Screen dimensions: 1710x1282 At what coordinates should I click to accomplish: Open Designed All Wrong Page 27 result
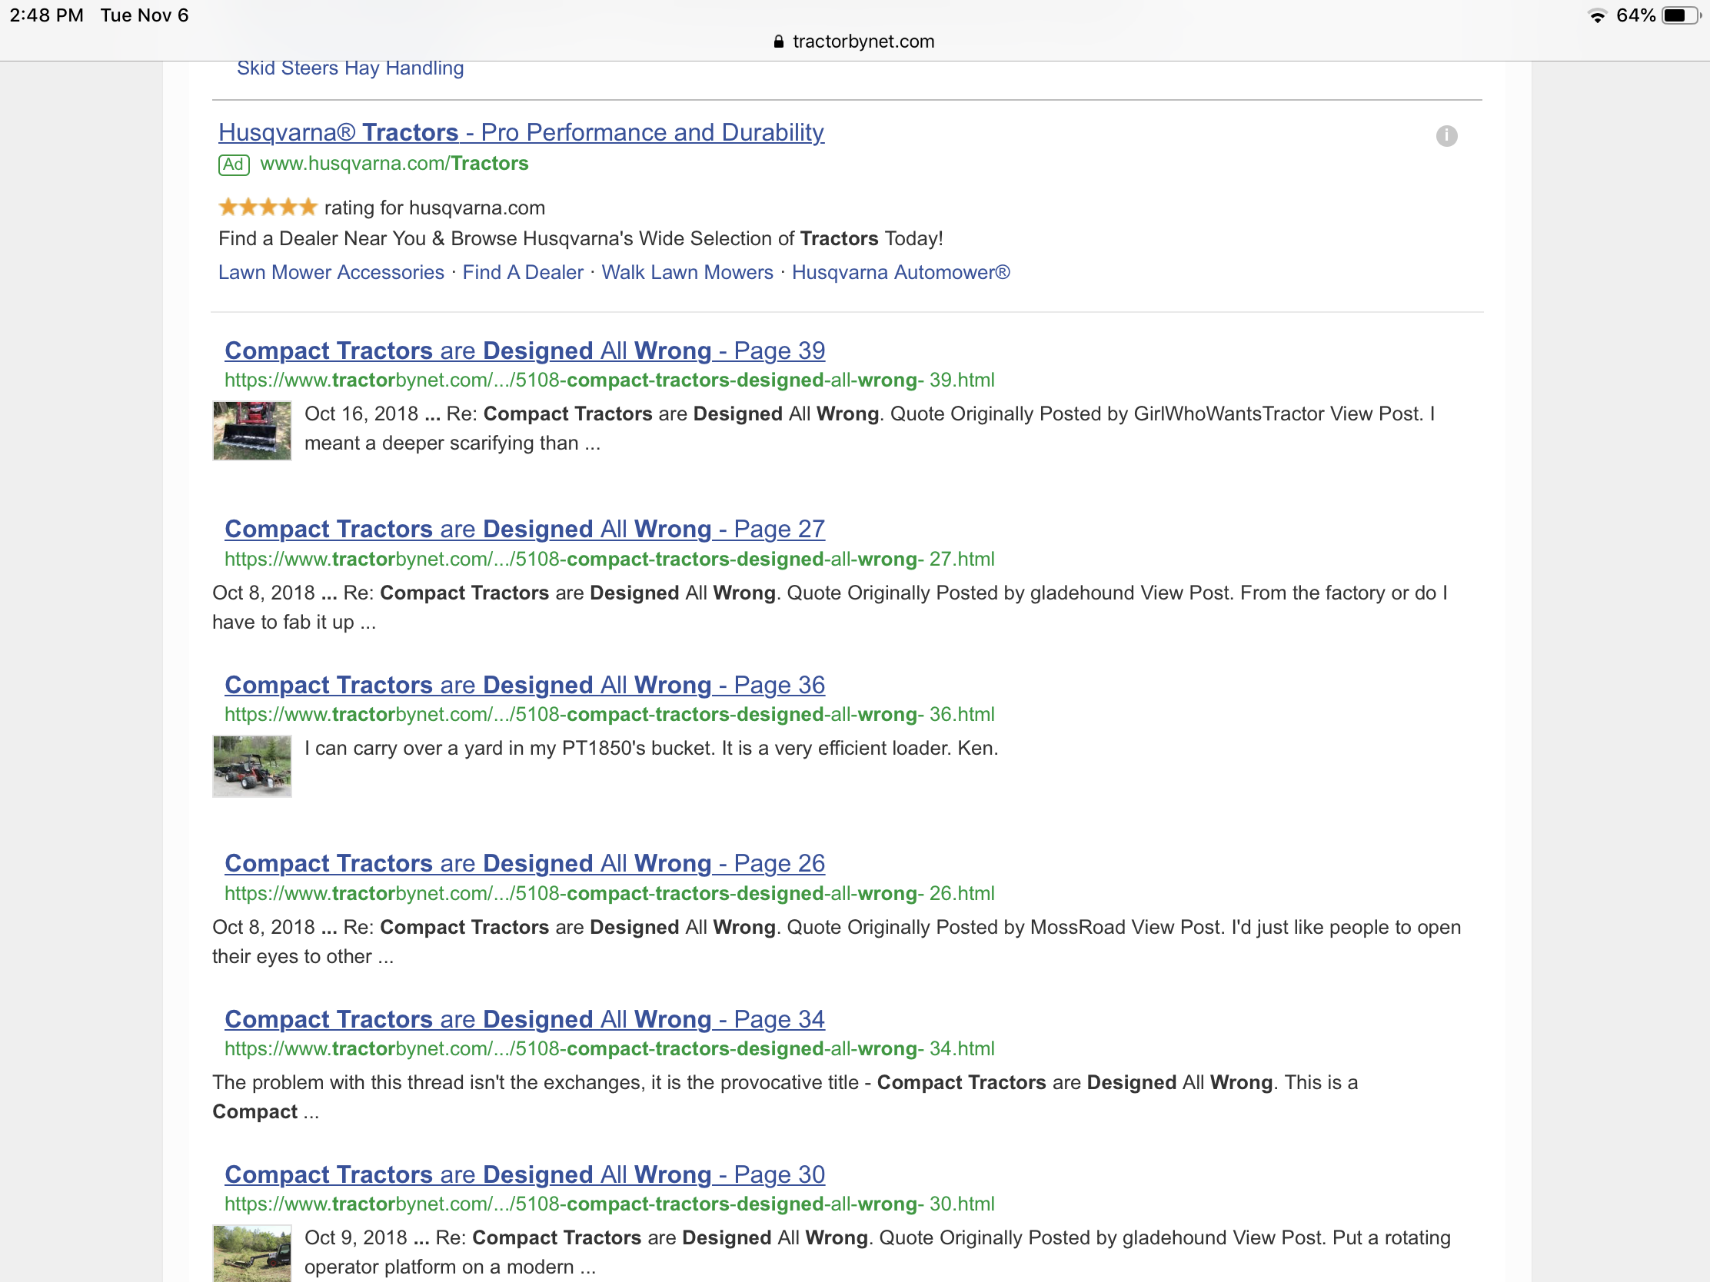click(x=525, y=529)
